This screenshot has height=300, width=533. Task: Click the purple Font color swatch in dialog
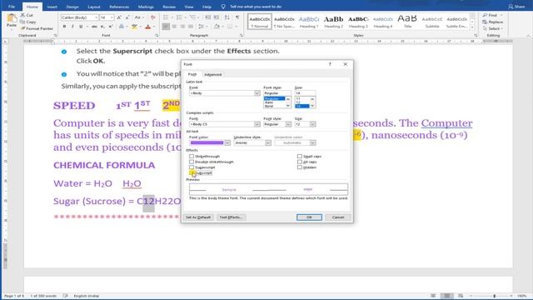[207, 142]
